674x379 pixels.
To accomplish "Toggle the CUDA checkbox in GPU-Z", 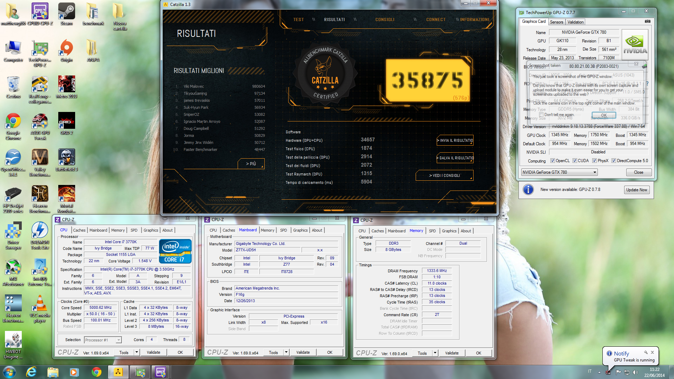I will tap(575, 161).
